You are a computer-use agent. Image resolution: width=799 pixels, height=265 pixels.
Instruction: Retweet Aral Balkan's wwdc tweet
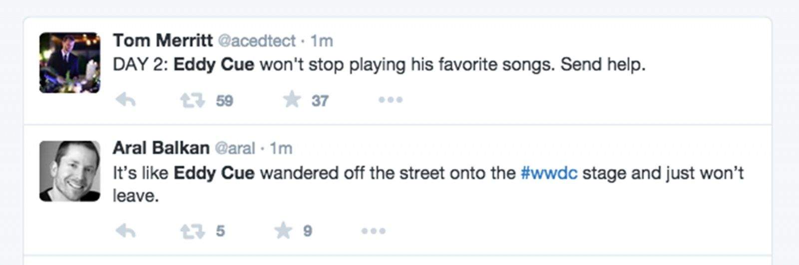[x=192, y=231]
